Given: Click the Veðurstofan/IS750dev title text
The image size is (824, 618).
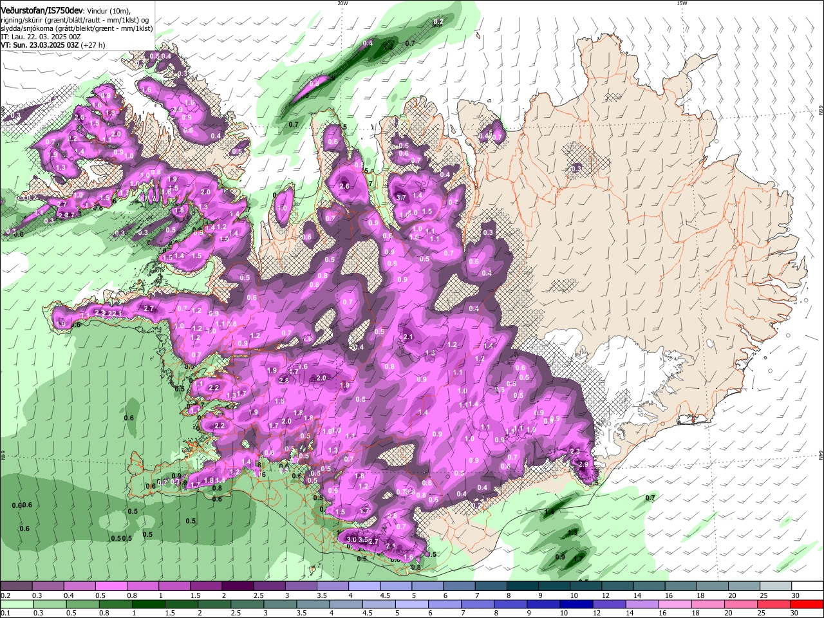Looking at the screenshot, I should tap(42, 10).
